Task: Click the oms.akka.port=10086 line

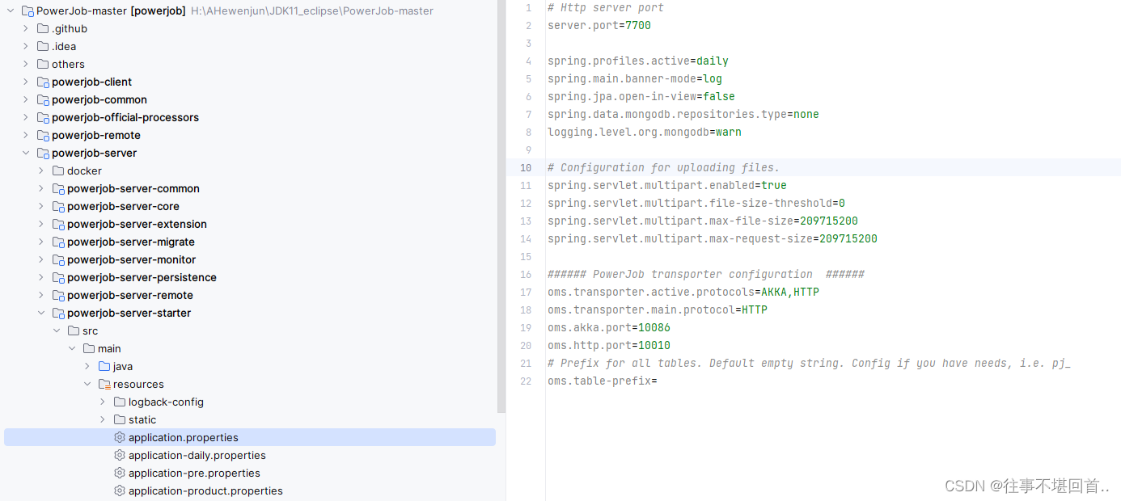Action: [x=609, y=327]
